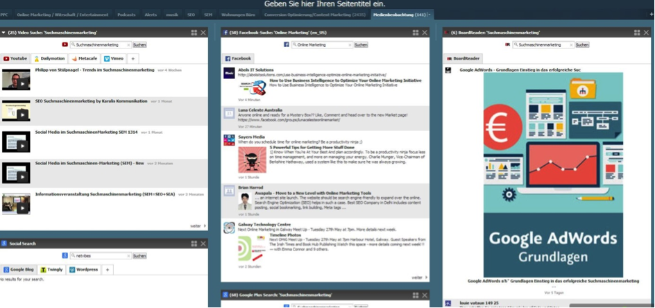
Task: Play the Philipp von Stülpnagel video thumbnail
Action: pos(16,79)
